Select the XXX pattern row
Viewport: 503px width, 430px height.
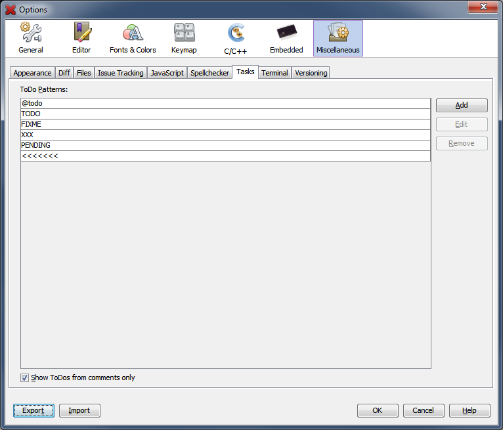[225, 135]
